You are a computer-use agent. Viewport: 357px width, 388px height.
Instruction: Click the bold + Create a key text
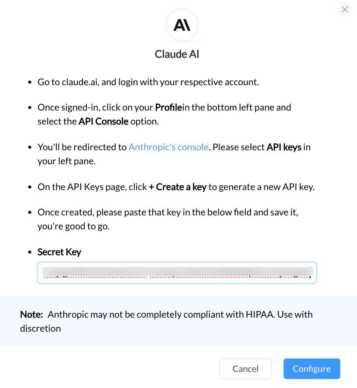pos(178,187)
